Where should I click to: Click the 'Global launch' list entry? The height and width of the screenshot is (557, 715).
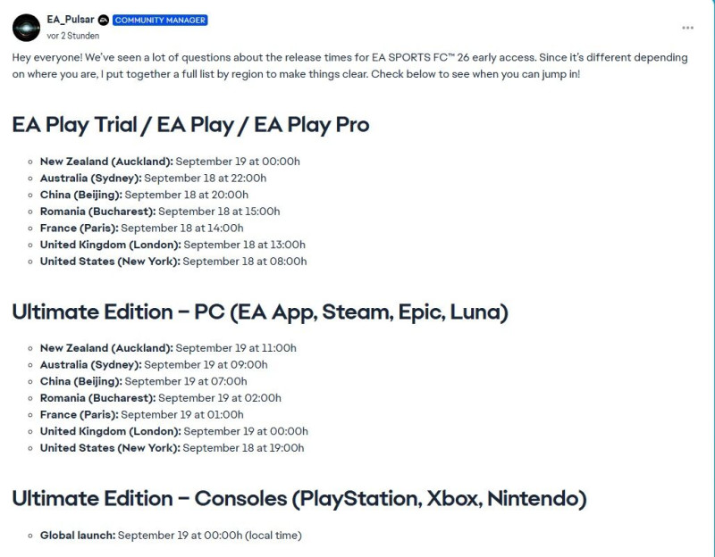point(78,536)
